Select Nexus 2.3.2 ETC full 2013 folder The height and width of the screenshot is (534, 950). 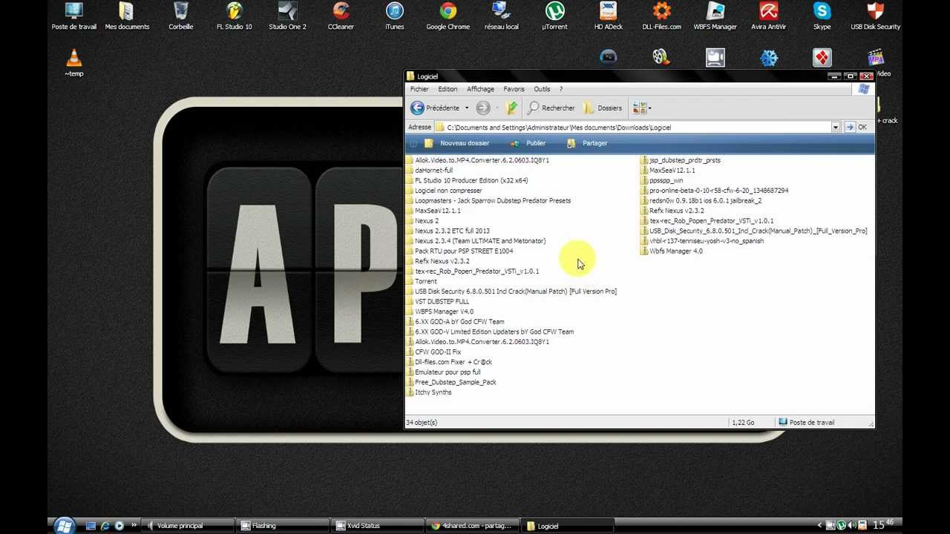pyautogui.click(x=448, y=231)
